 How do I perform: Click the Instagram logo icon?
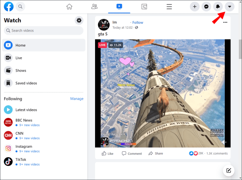coord(8,148)
